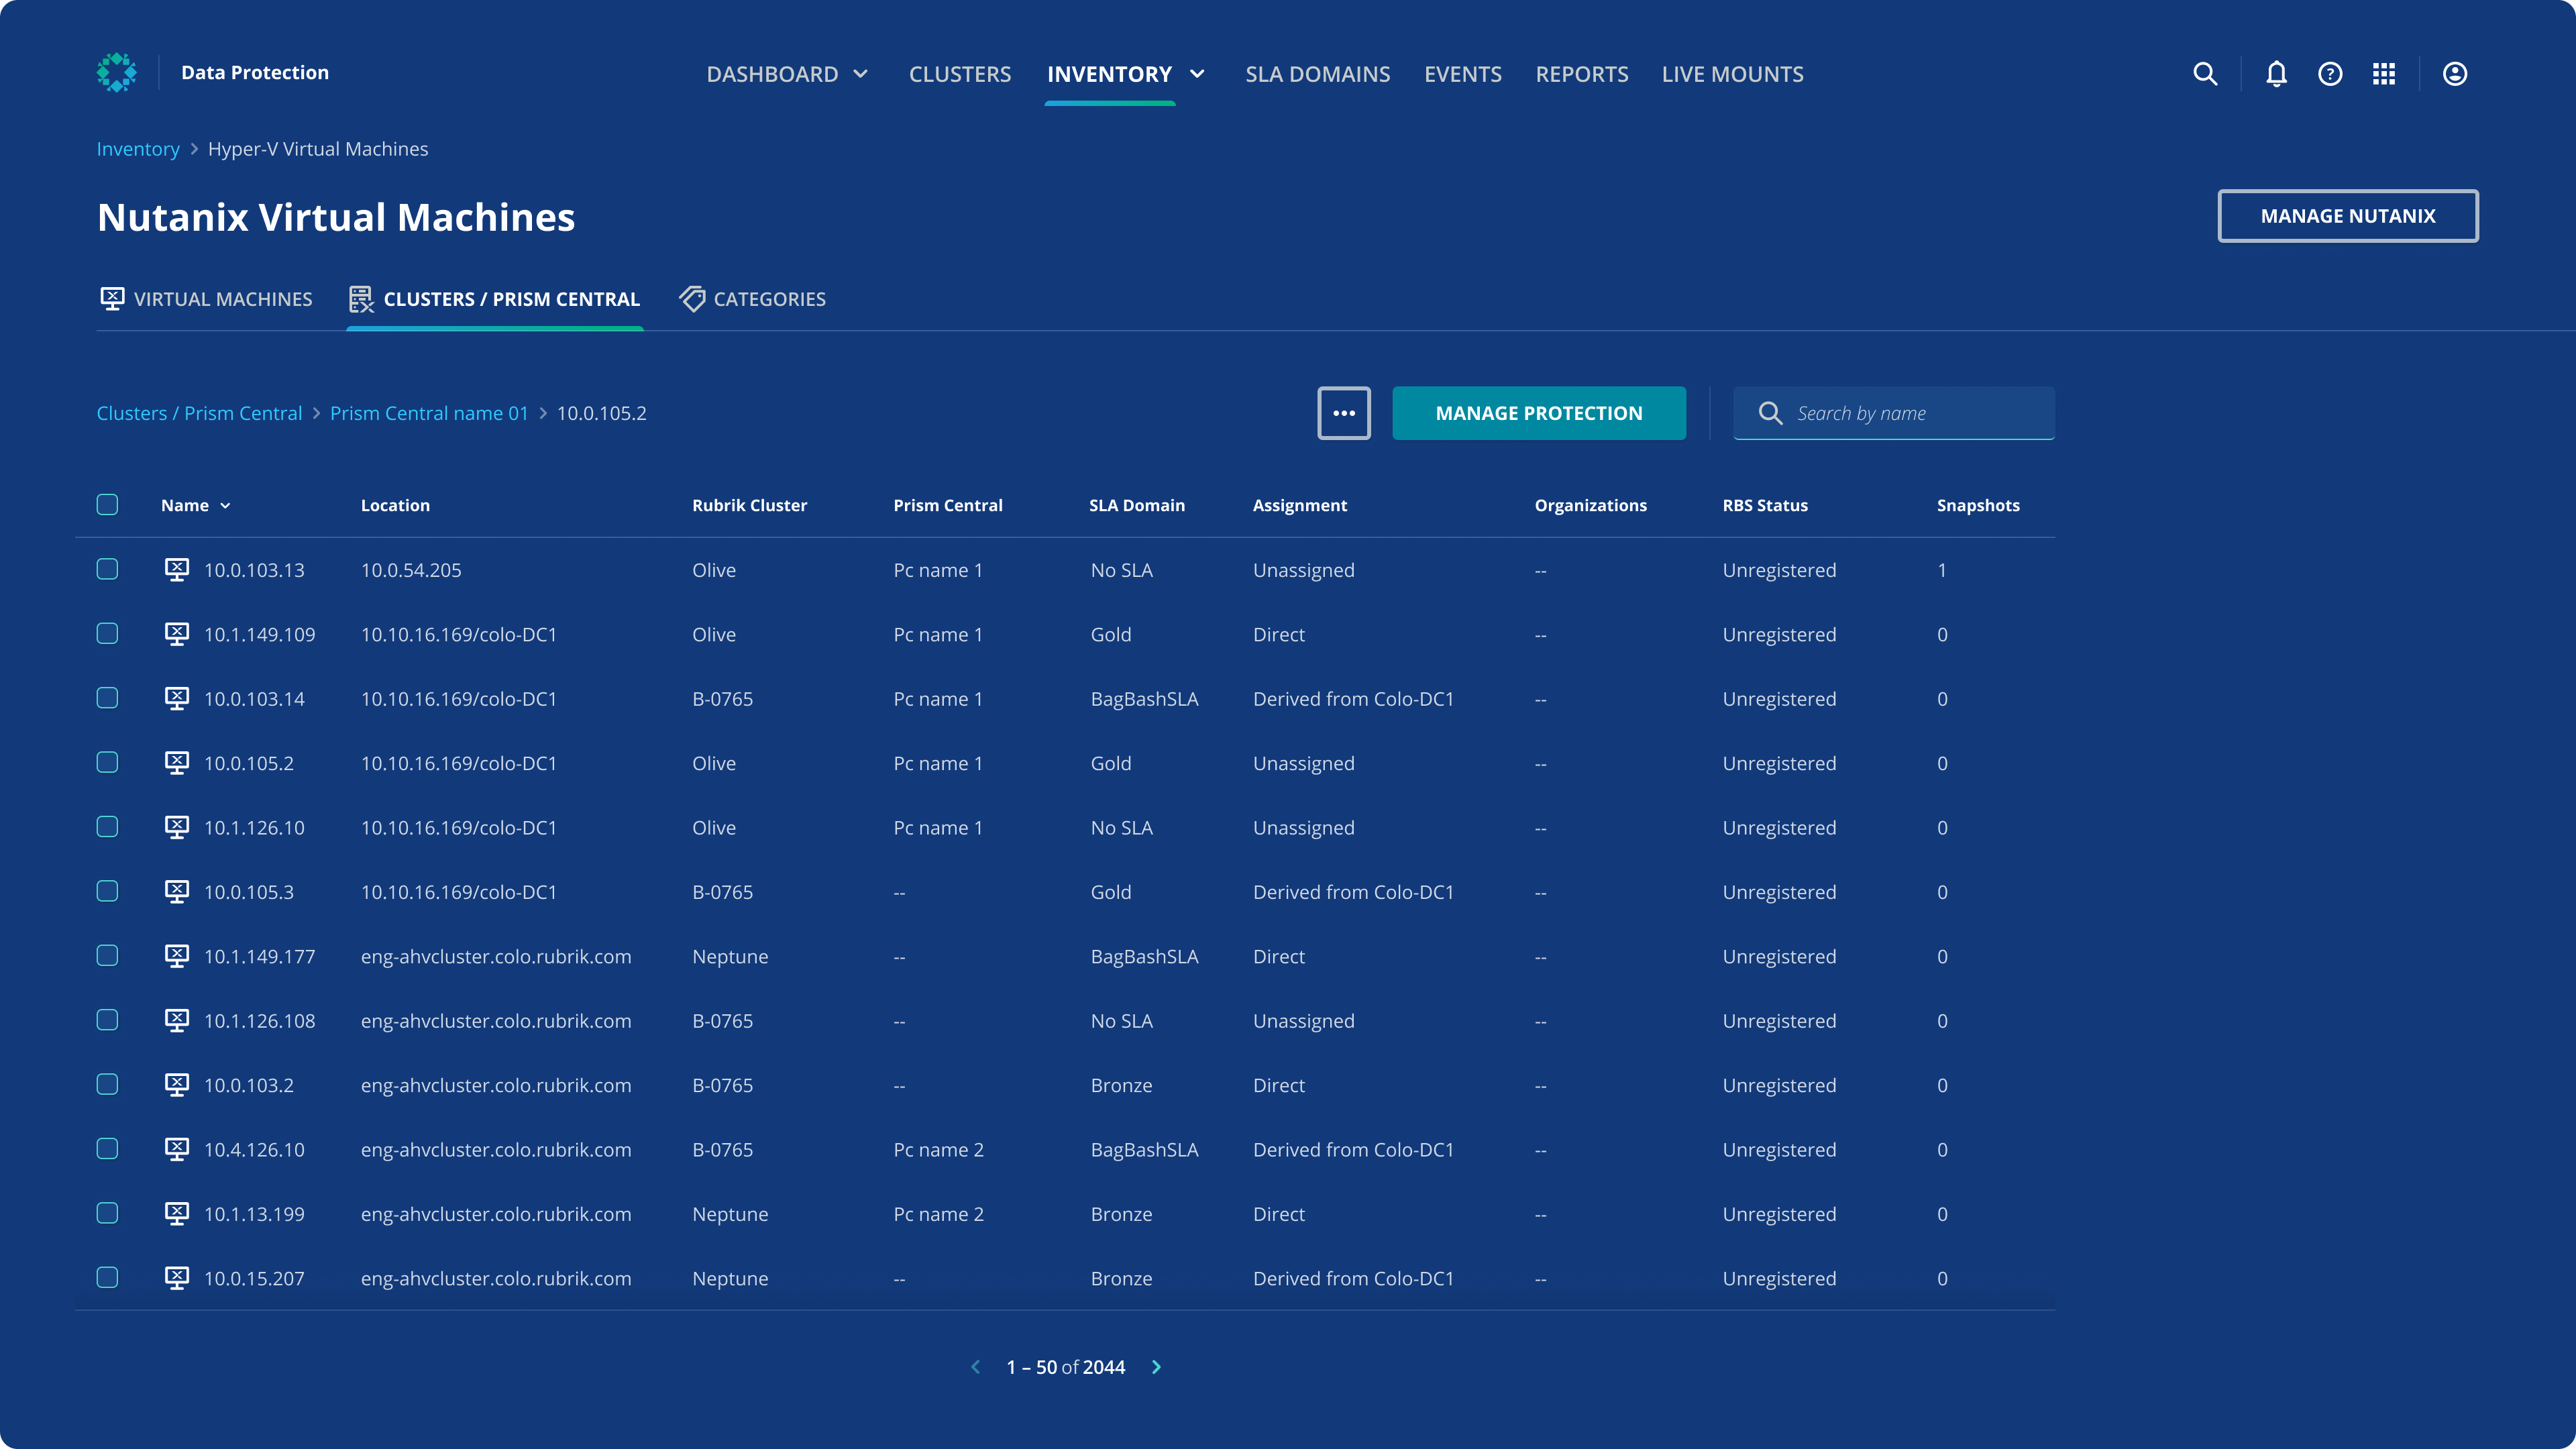Open the VM named 10.4.126.10

[254, 1150]
